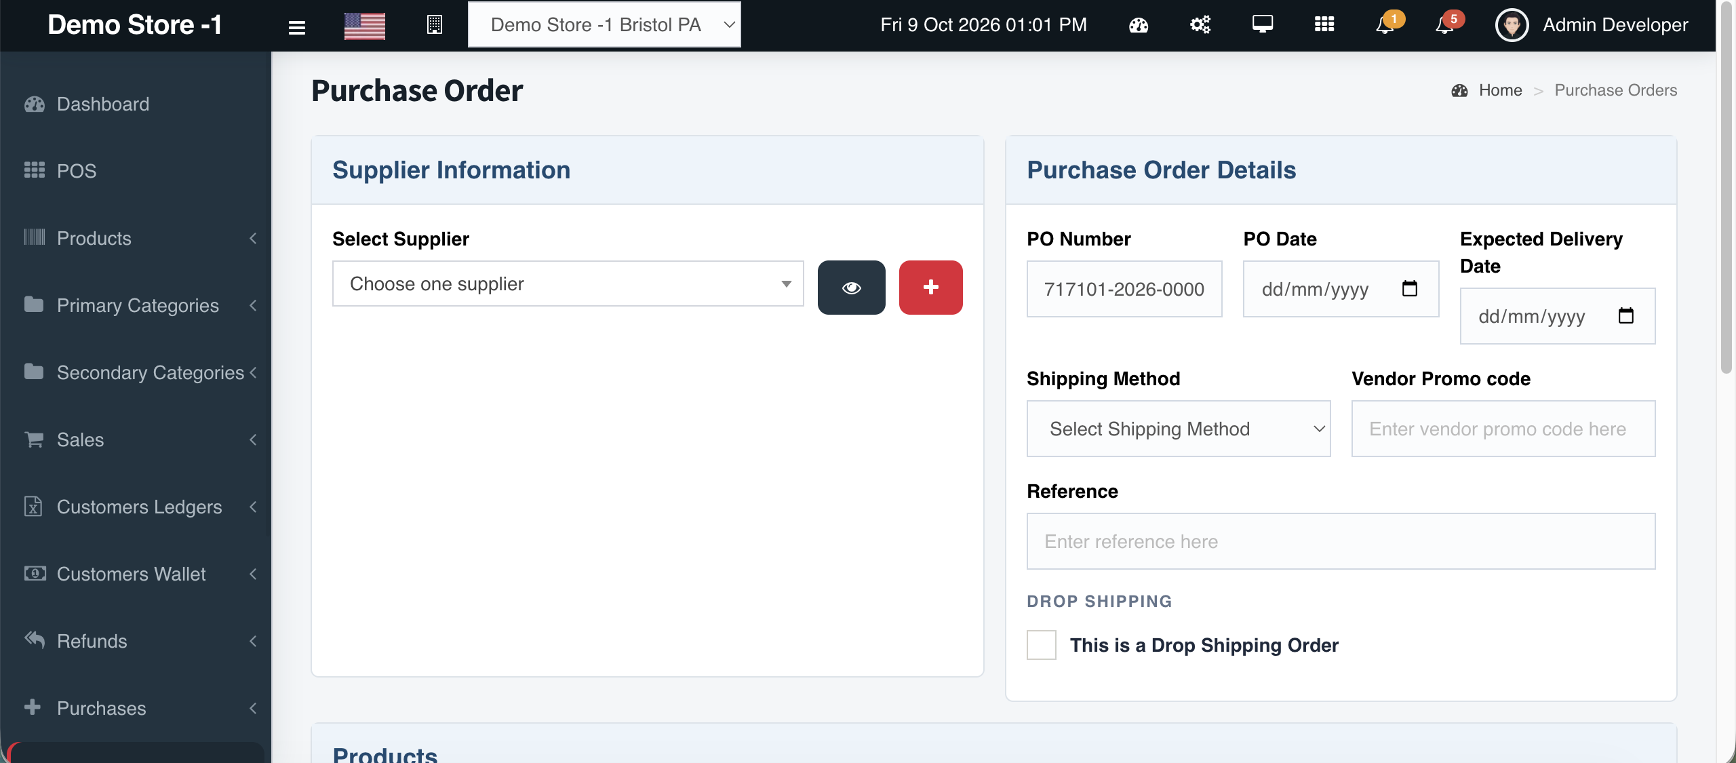1736x763 pixels.
Task: Open the Select Shipping Method dropdown
Action: (1179, 429)
